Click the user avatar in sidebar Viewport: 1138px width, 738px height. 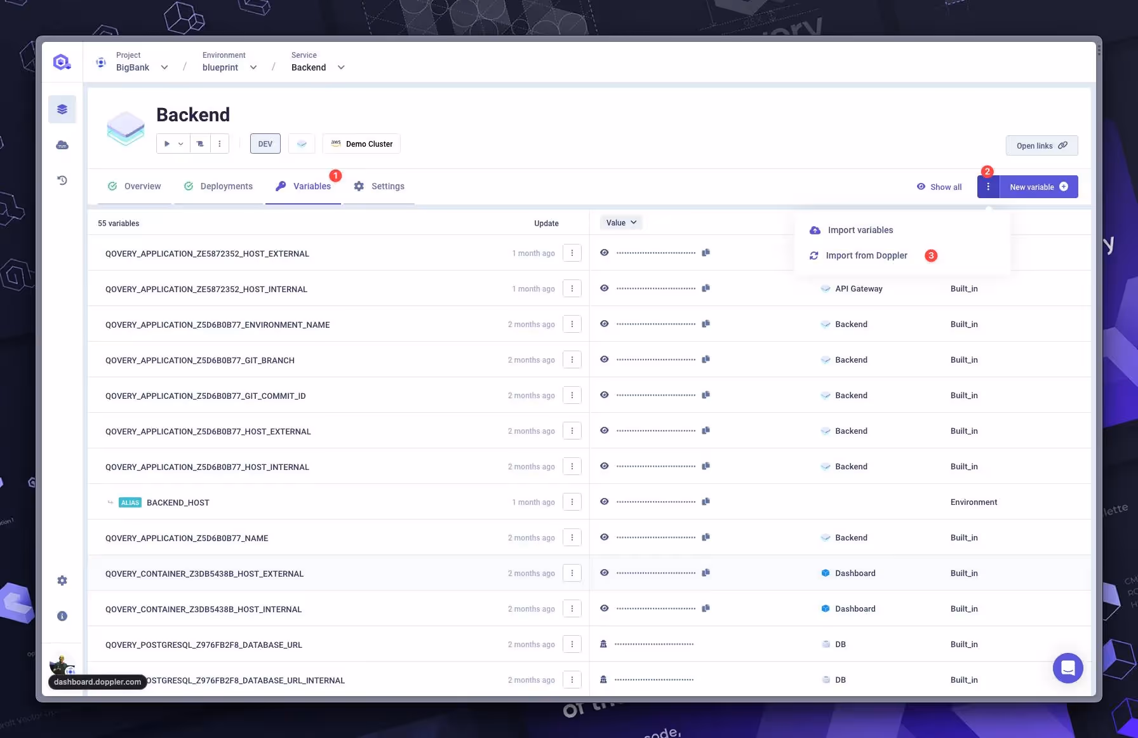click(x=62, y=664)
